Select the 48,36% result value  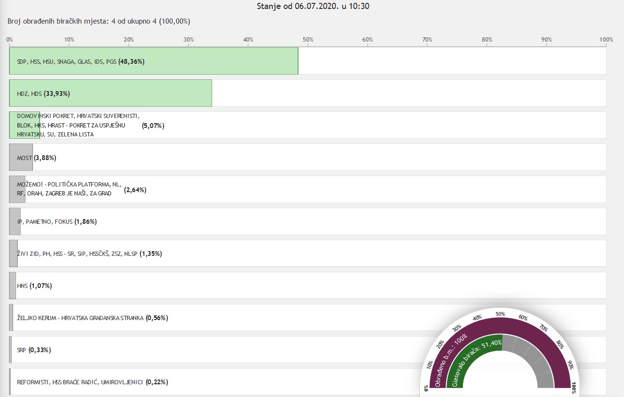(131, 61)
